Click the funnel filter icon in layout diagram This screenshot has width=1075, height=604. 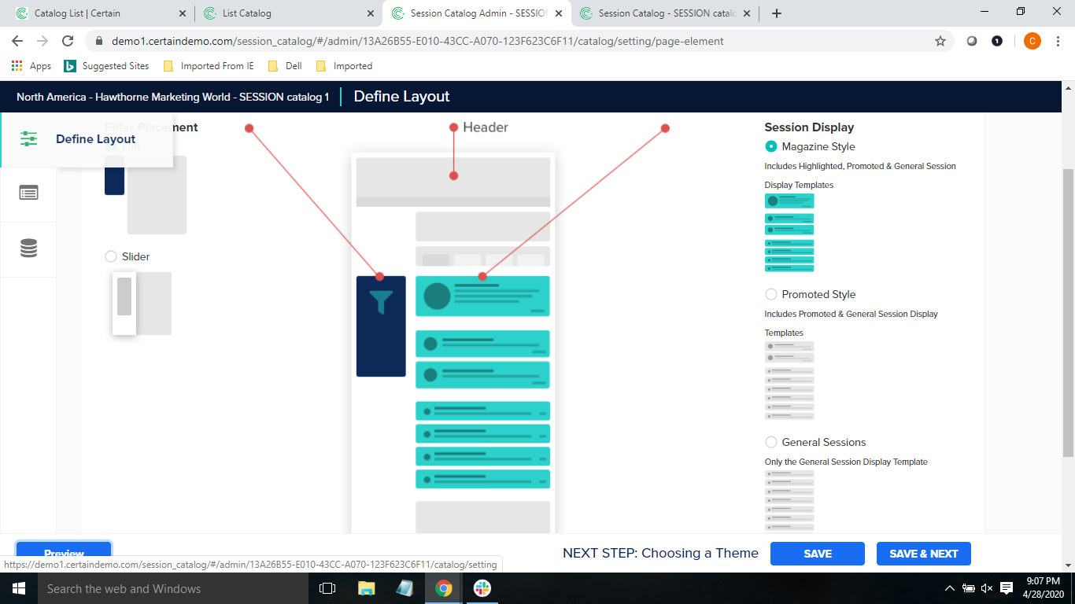[381, 302]
